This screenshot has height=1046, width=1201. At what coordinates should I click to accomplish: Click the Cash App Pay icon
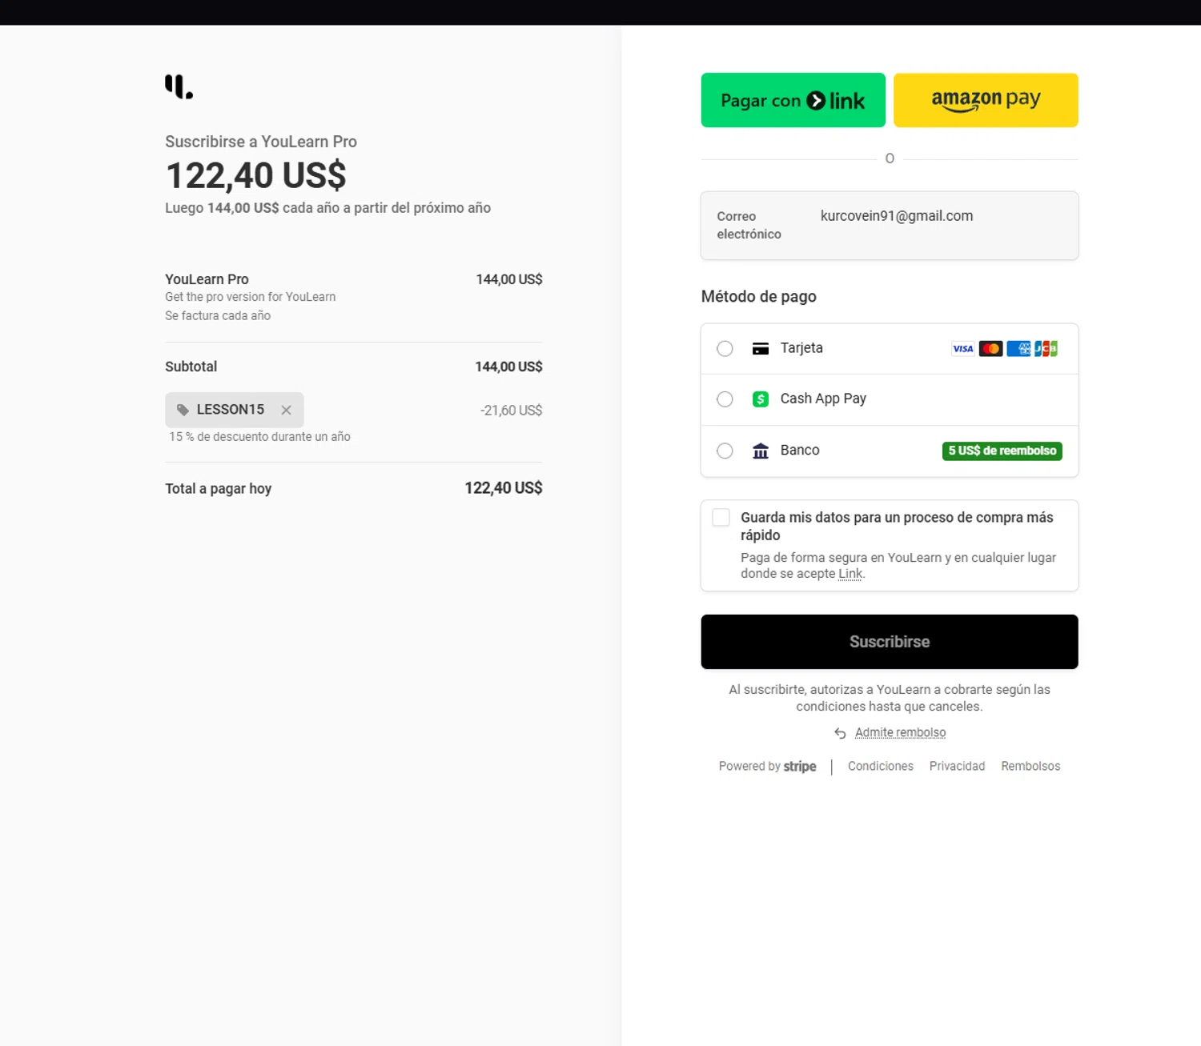point(761,399)
